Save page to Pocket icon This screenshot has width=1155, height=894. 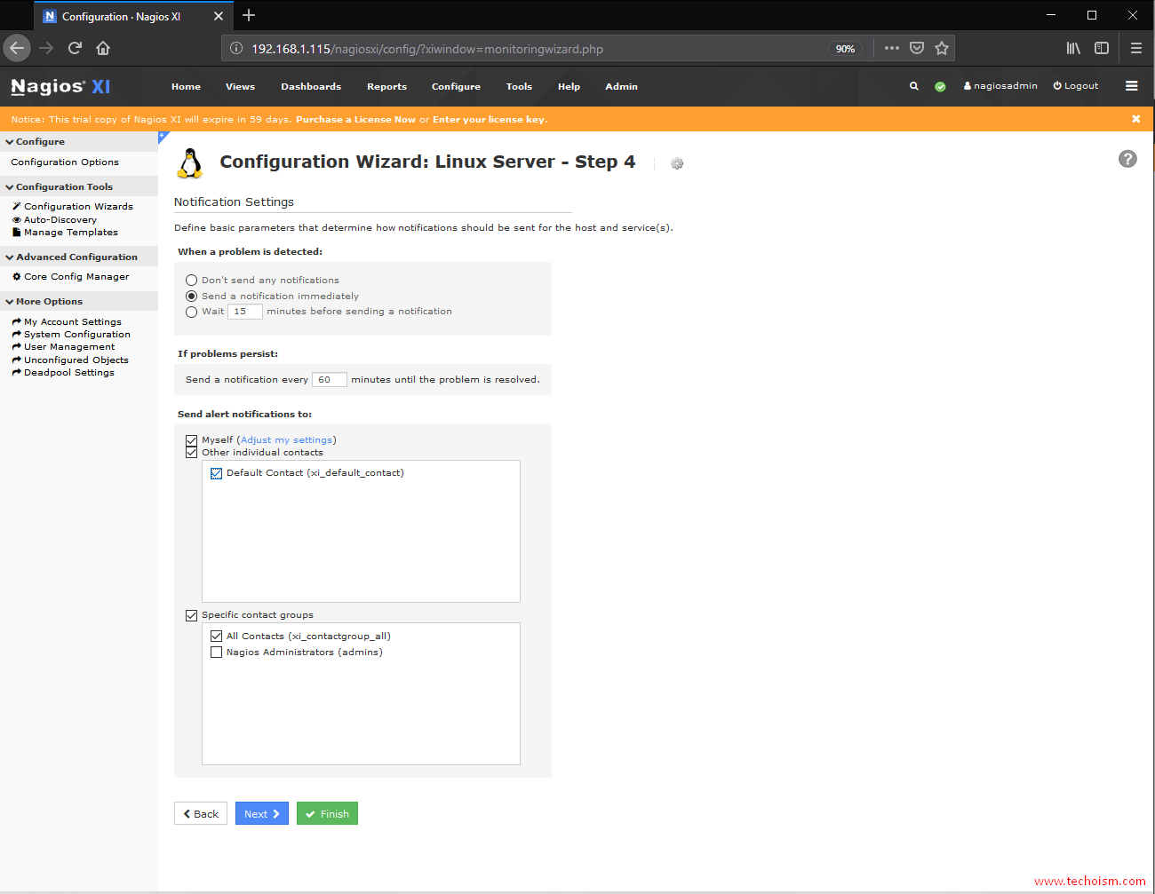point(917,48)
